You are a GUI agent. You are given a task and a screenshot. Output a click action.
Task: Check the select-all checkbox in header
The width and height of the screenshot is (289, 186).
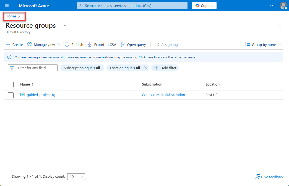click(x=11, y=84)
